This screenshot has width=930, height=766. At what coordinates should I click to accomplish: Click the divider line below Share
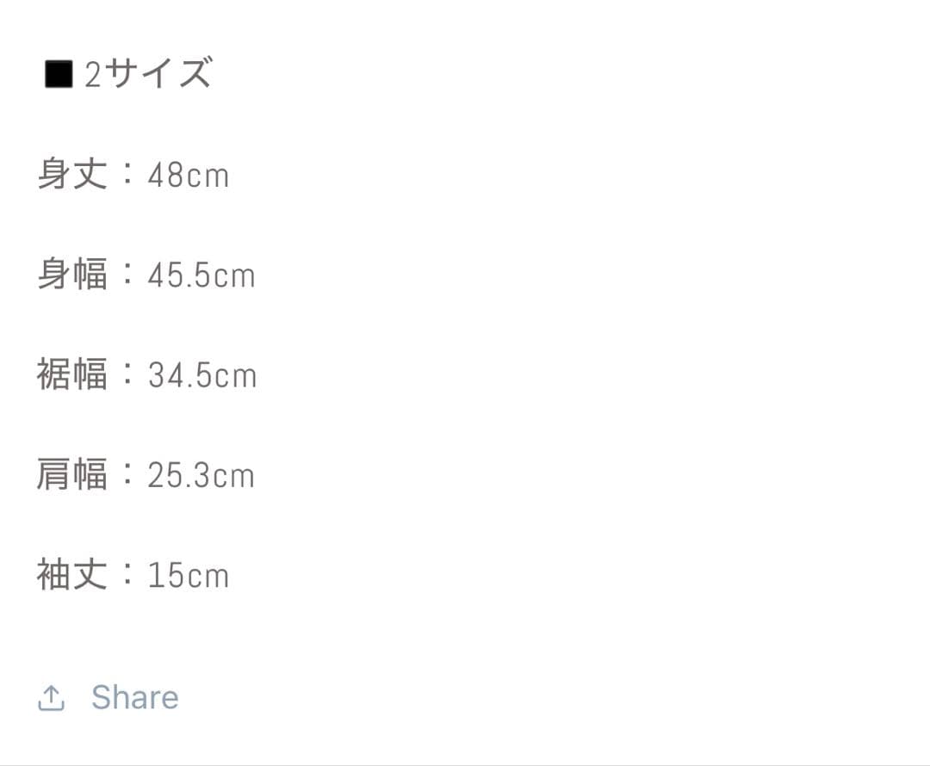pyautogui.click(x=465, y=764)
